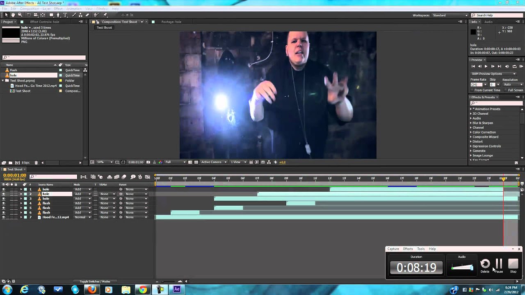
Task: Enable Full Screen checkbox in Preview
Action: click(x=506, y=90)
